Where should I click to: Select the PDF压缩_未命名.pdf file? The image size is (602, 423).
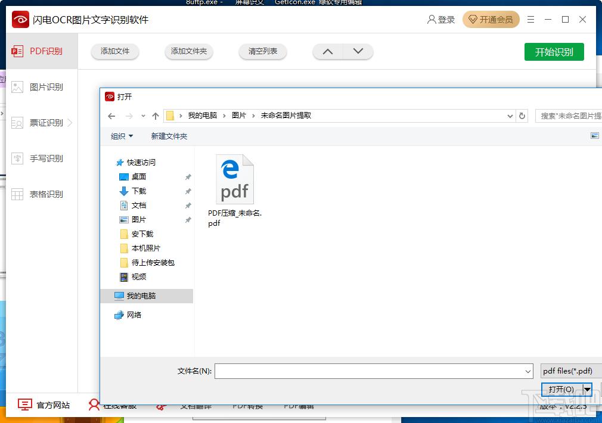[x=235, y=191]
